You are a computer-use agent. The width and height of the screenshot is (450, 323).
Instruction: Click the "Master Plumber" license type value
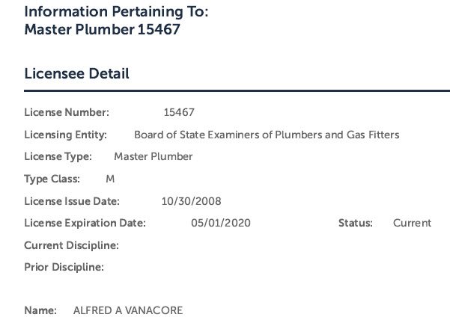click(153, 157)
